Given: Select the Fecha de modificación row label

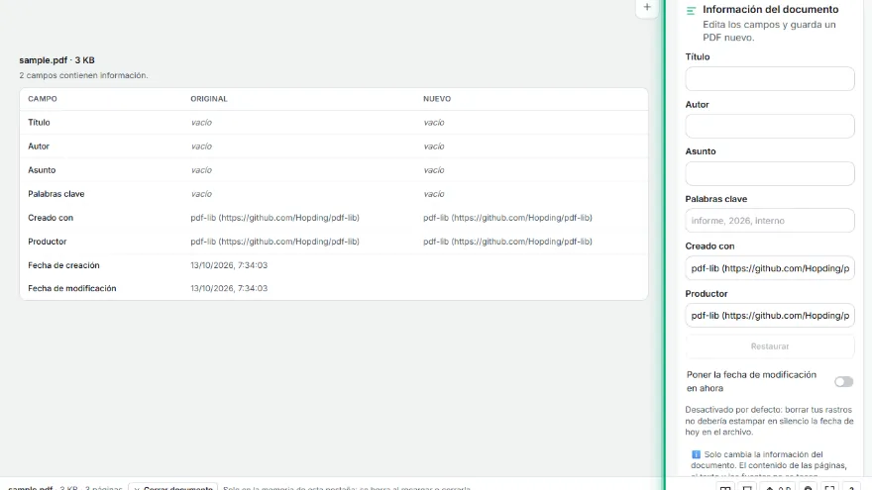Looking at the screenshot, I should 71,288.
